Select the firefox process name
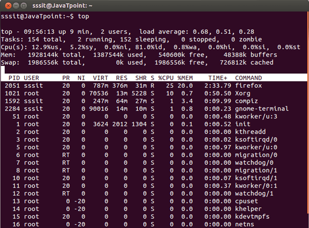Screen dimensions: 309x228 (x=248, y=86)
